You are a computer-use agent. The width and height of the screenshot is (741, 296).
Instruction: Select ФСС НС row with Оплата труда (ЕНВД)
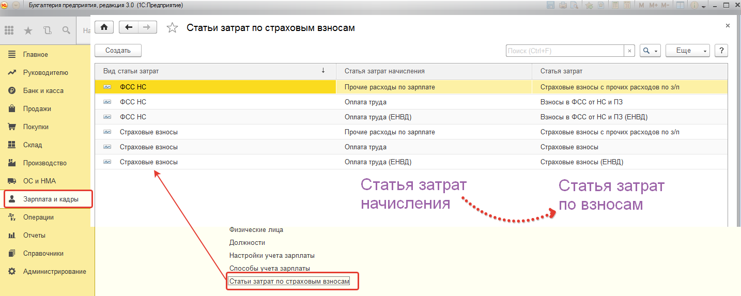[x=411, y=117]
